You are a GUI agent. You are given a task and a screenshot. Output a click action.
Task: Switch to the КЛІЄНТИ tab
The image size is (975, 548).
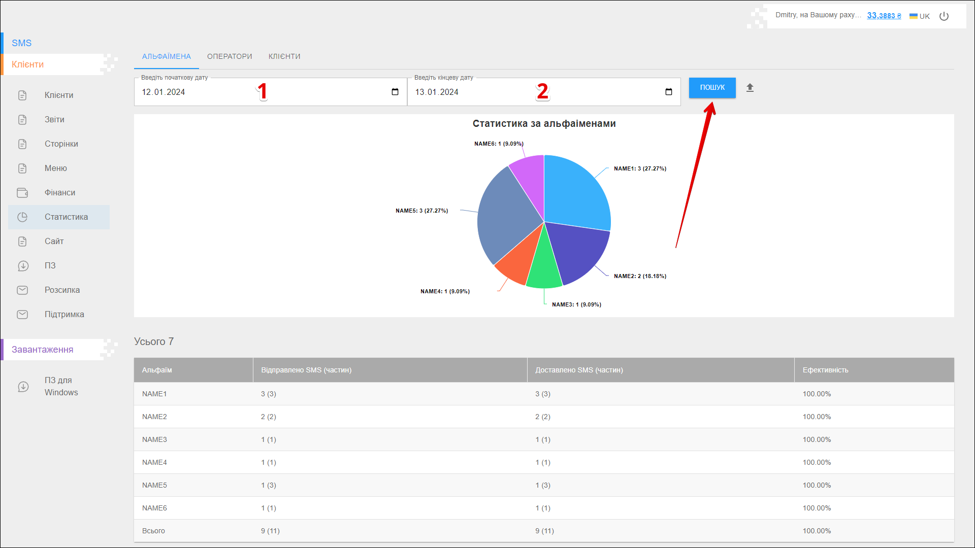click(x=284, y=56)
